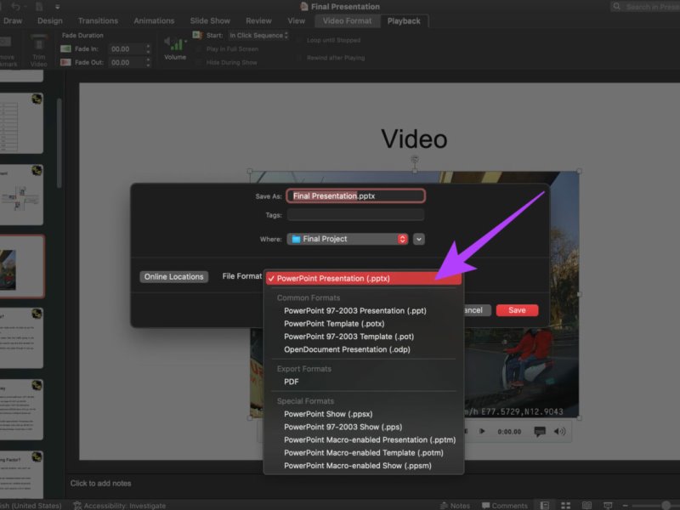Click the undo arrow in title bar
Screen dimensions: 680x510
15,7
